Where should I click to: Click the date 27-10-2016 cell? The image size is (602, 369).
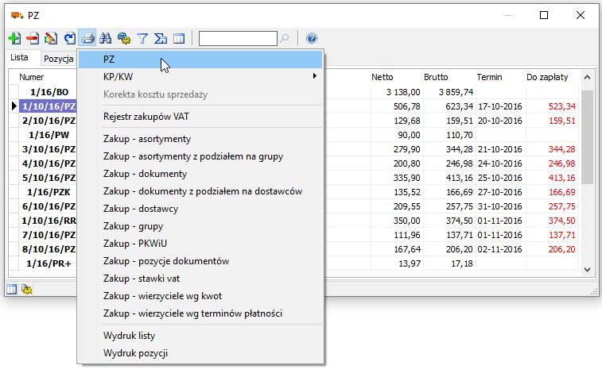pyautogui.click(x=500, y=192)
